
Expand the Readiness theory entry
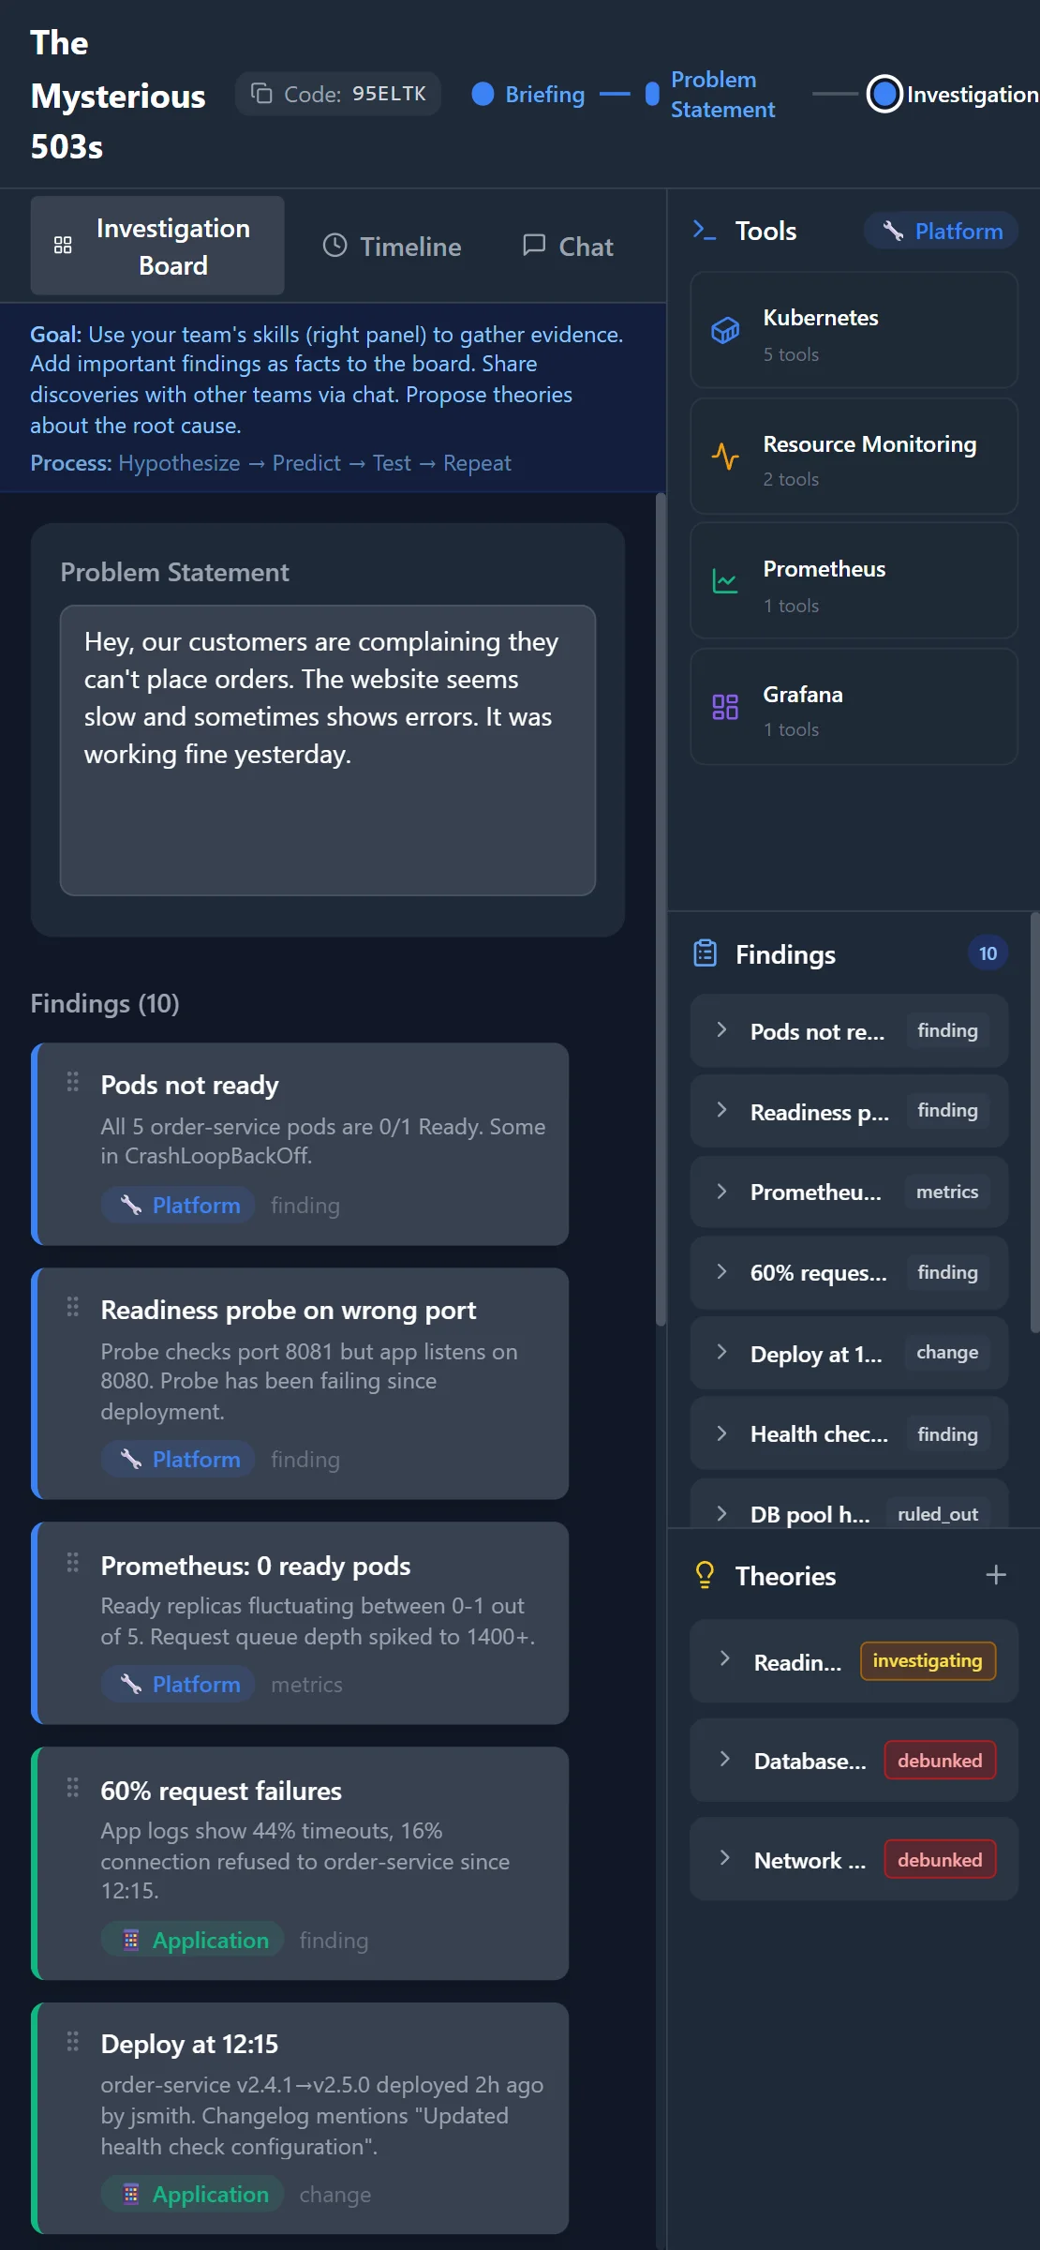pyautogui.click(x=724, y=1658)
